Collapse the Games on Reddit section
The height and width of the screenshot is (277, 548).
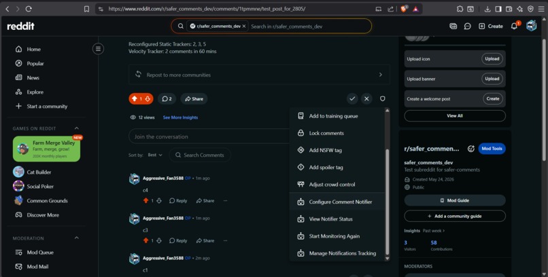click(77, 128)
